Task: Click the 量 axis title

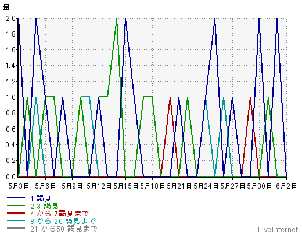Action: 6,8
